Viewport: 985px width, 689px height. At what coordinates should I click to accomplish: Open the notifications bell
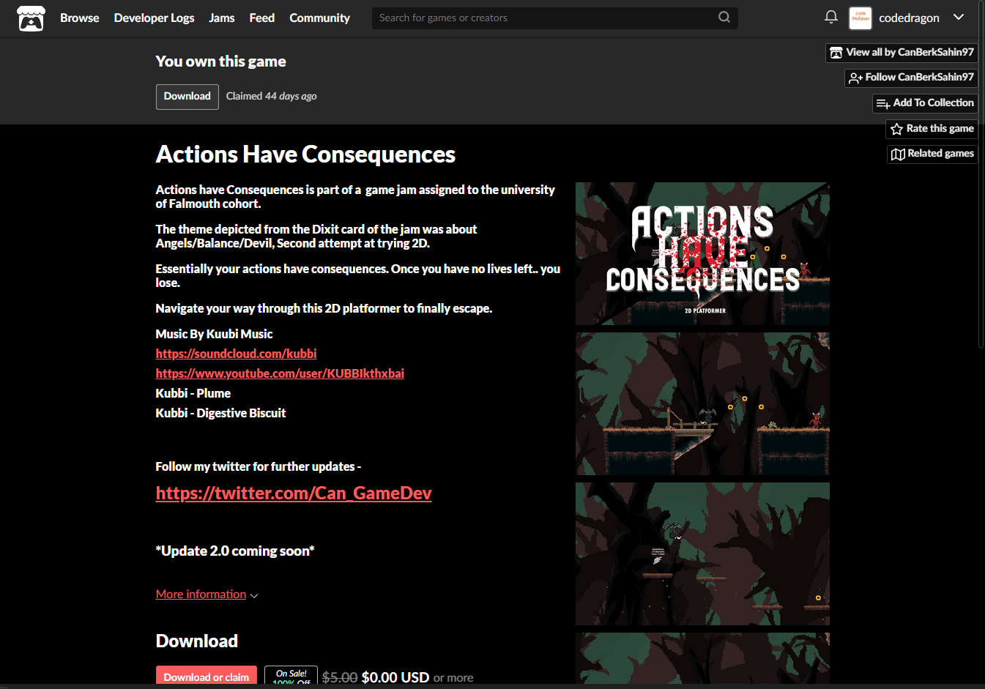pyautogui.click(x=831, y=17)
